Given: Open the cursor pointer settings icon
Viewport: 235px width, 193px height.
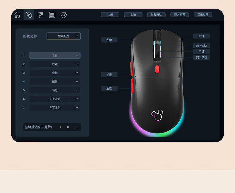Looking at the screenshot, I should [x=40, y=15].
